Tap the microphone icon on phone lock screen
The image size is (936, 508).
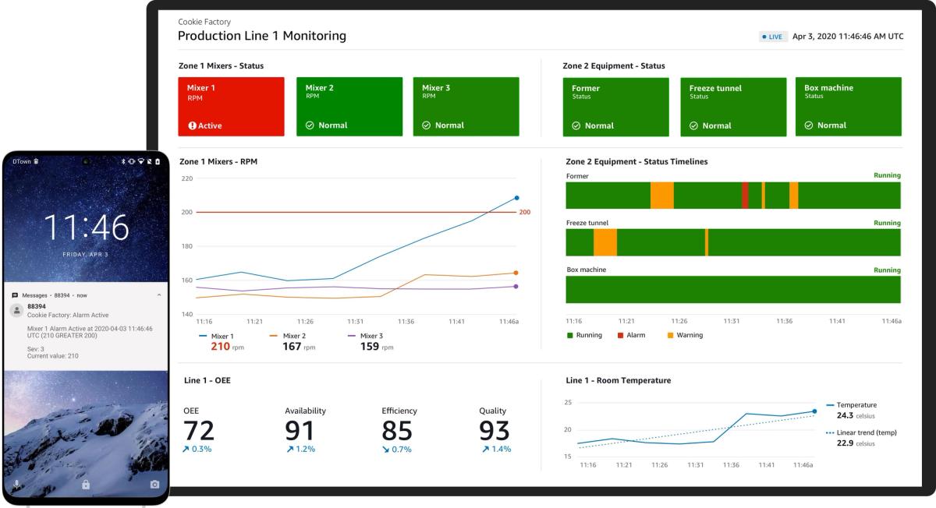point(17,484)
